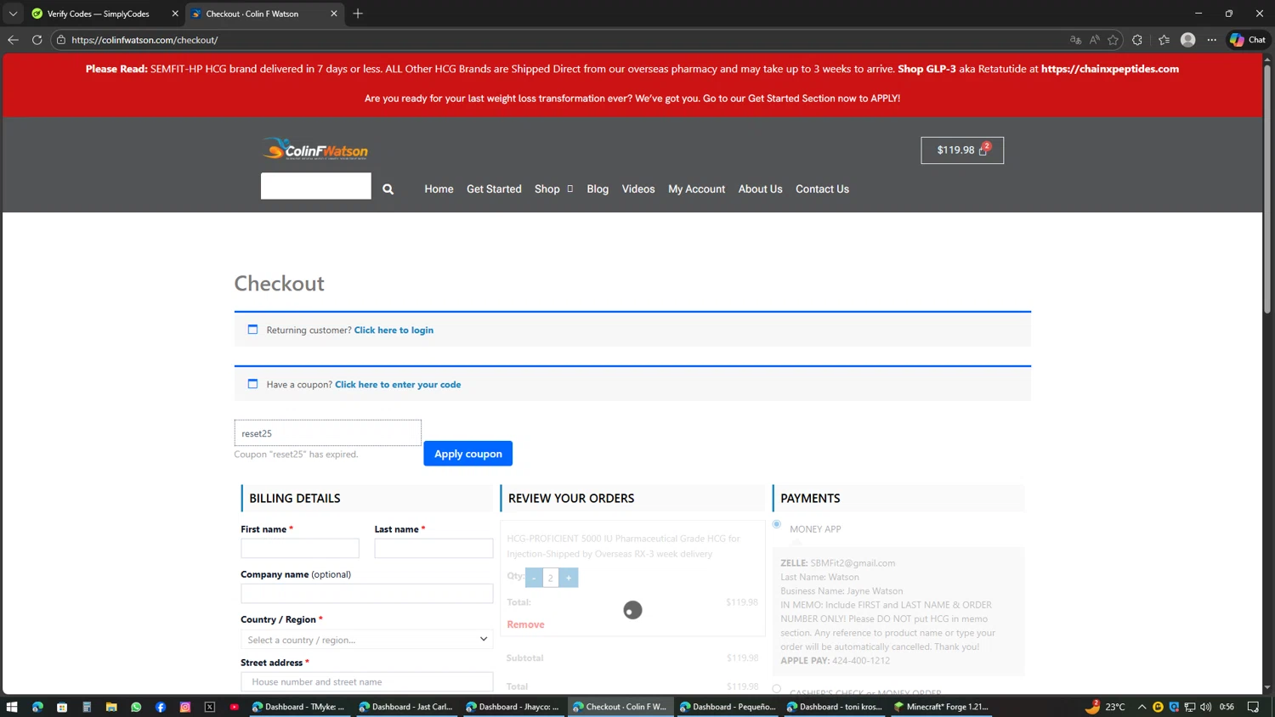Switch to Dashboard - TMyke taskbar window
1275x717 pixels.
(298, 707)
